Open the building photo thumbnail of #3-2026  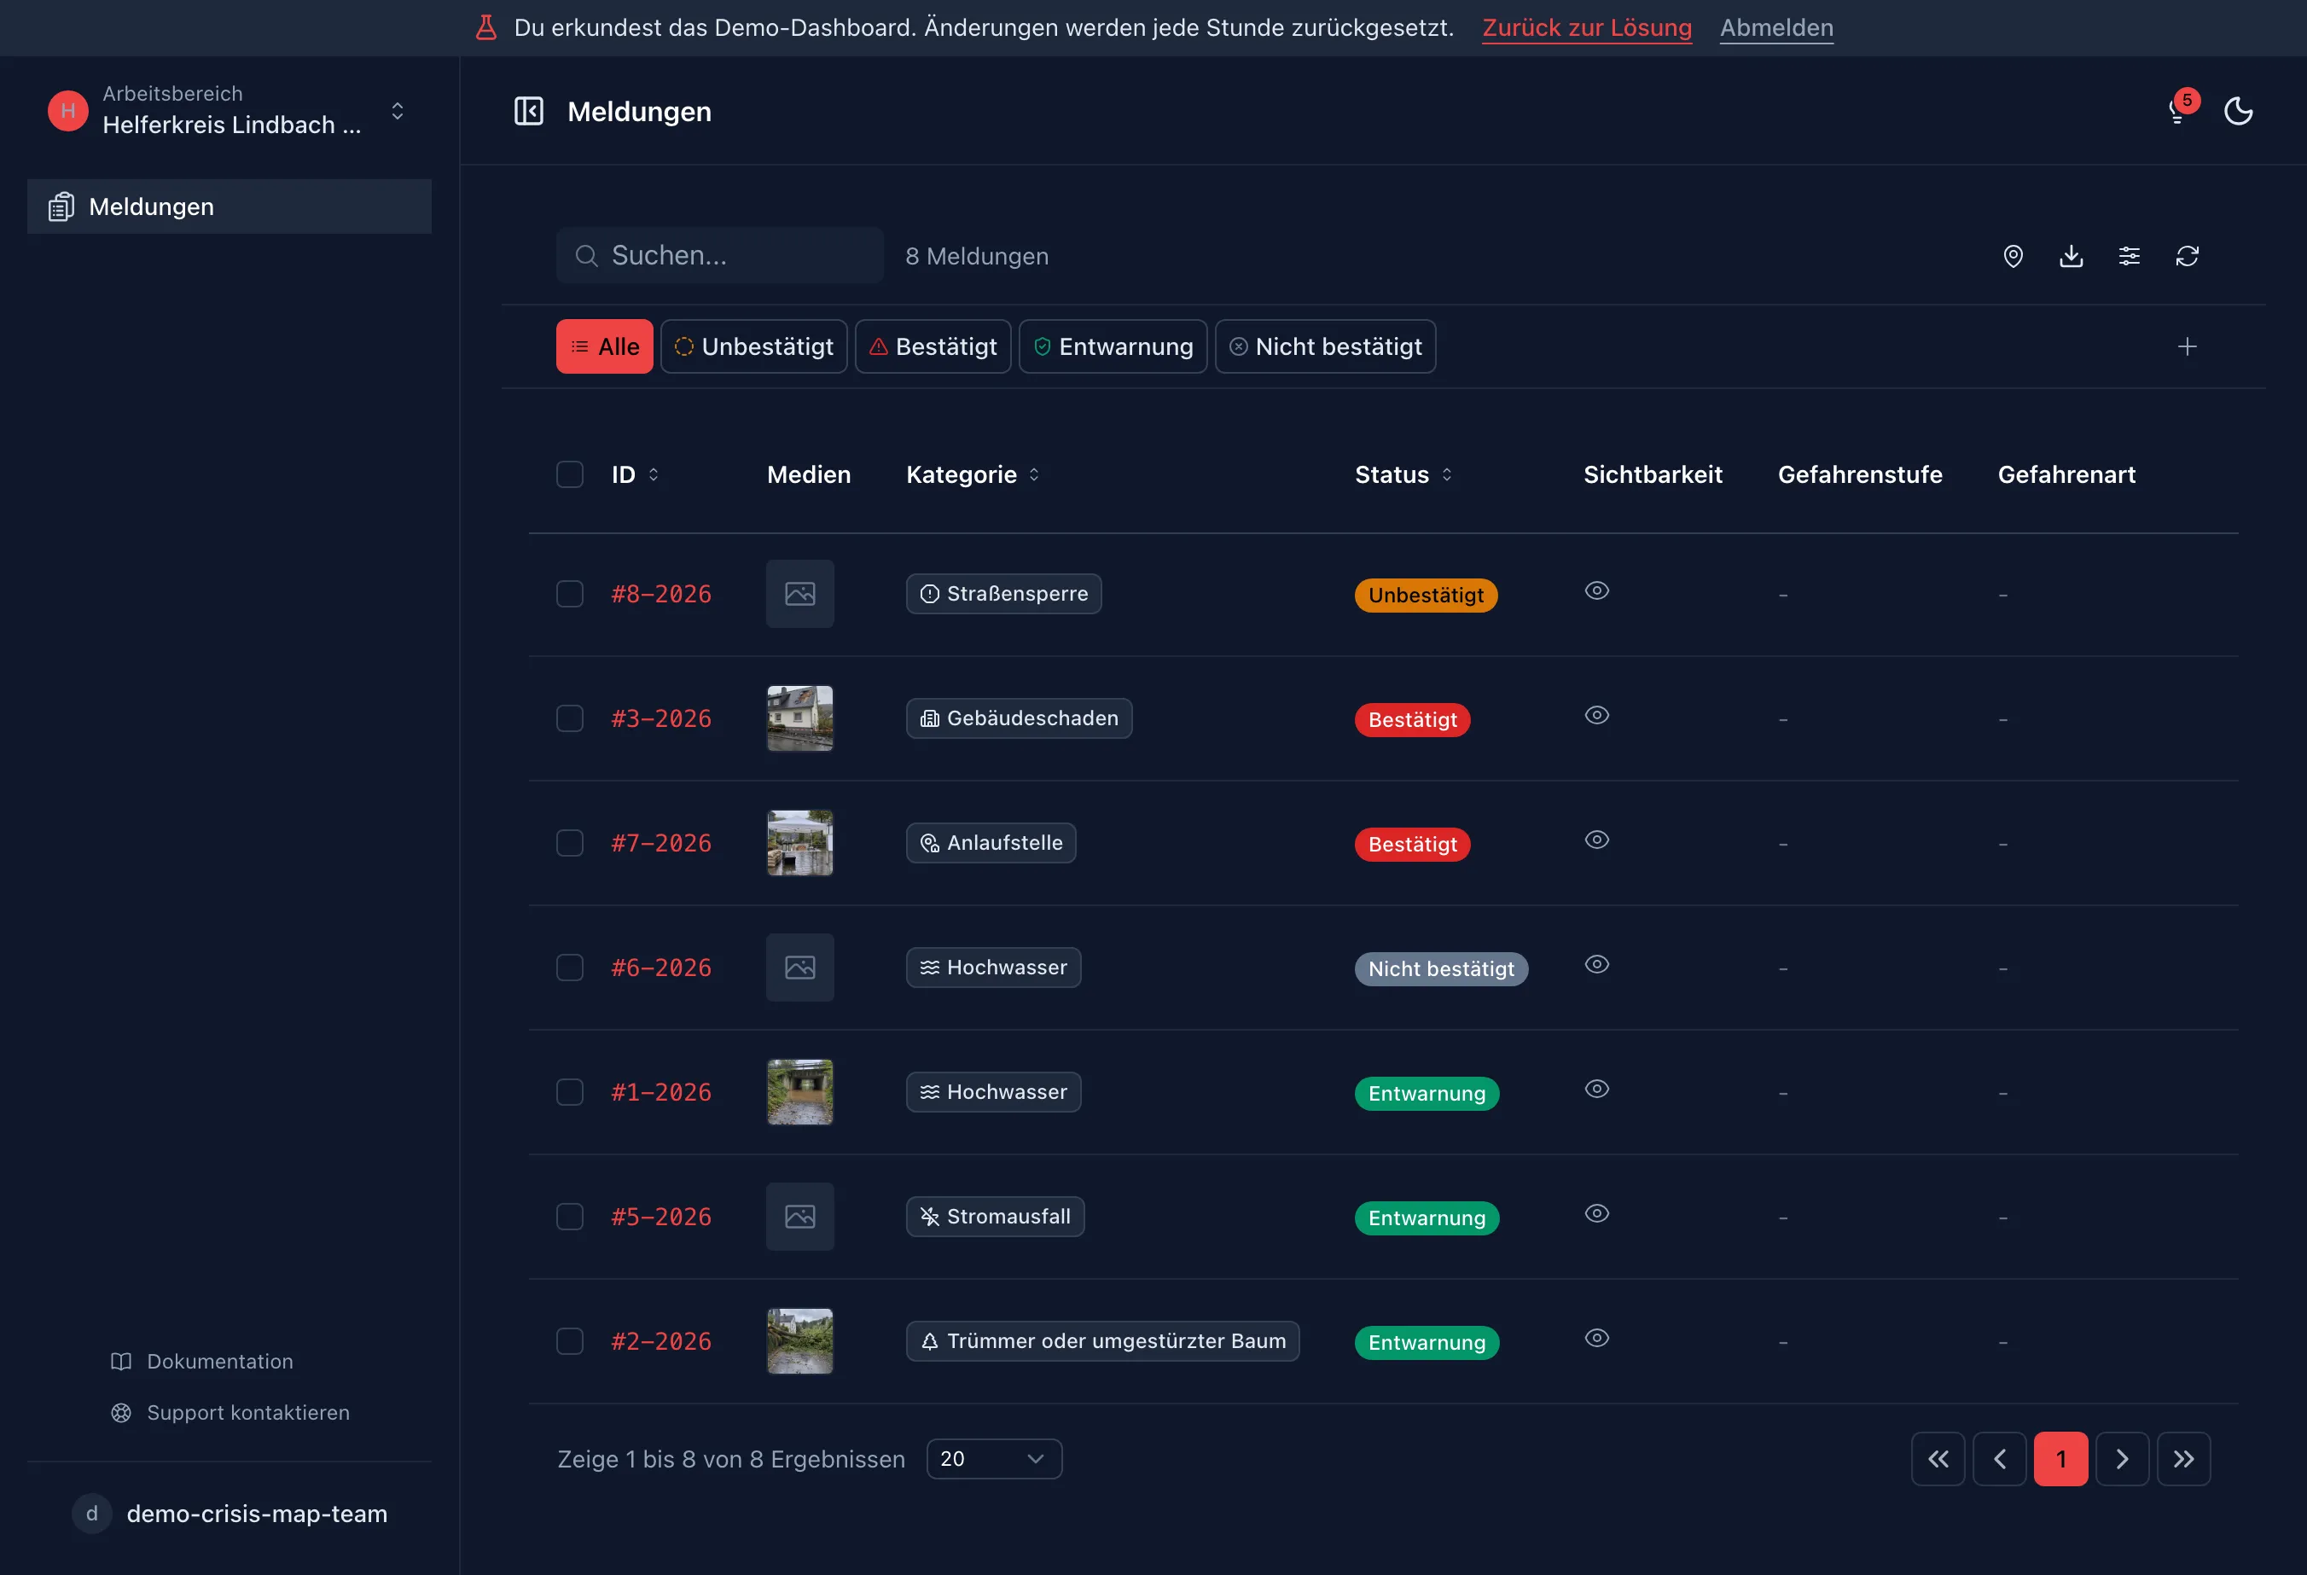point(800,718)
